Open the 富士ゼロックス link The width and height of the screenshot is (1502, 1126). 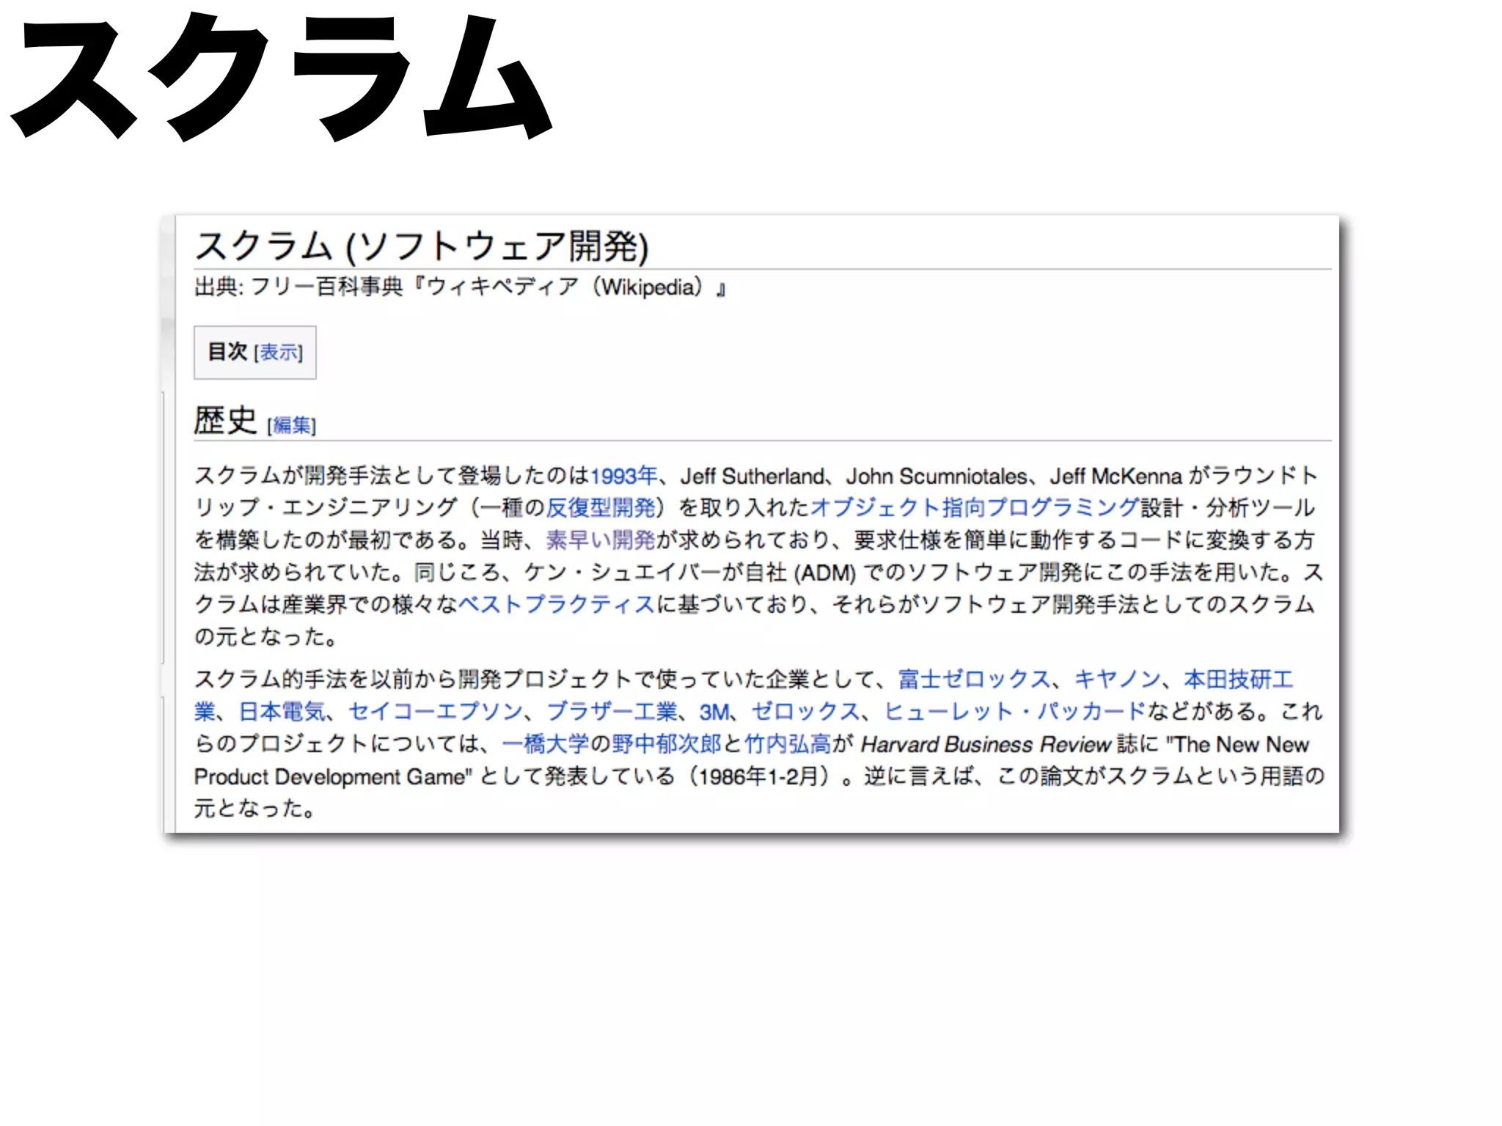[975, 679]
